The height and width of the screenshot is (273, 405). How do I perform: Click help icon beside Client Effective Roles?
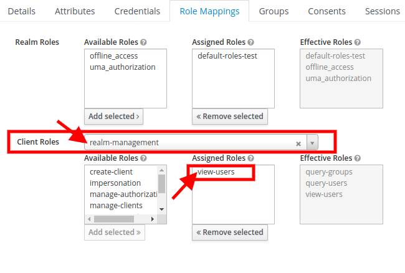click(x=358, y=158)
